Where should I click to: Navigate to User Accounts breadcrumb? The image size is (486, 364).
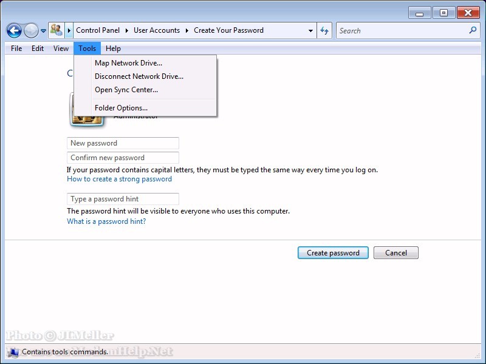157,30
